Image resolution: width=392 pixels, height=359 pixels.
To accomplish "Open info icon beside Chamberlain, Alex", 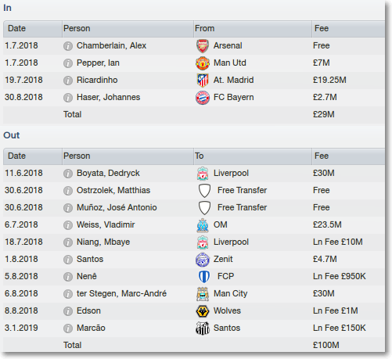I will (x=68, y=46).
